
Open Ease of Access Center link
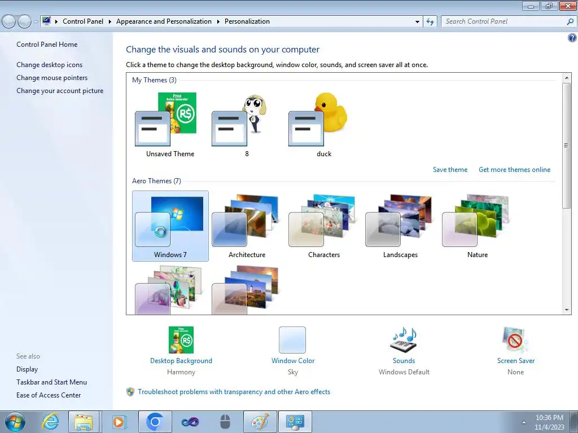(x=49, y=395)
